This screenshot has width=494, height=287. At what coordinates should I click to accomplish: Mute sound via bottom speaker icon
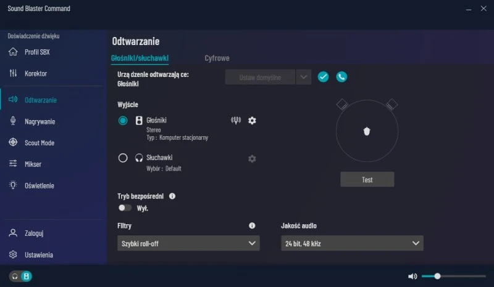tap(412, 277)
